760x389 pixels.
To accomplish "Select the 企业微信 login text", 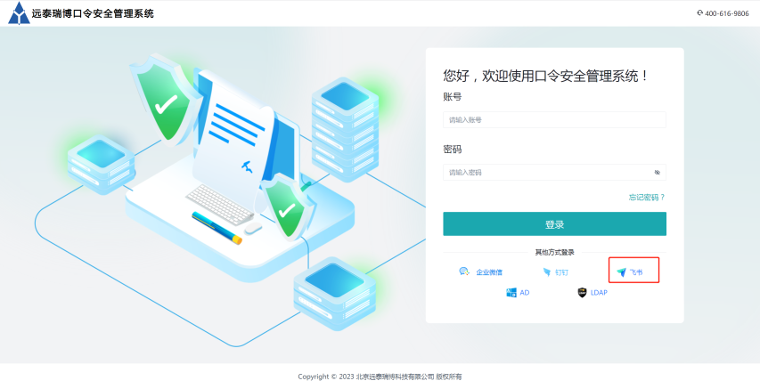I will click(x=489, y=272).
